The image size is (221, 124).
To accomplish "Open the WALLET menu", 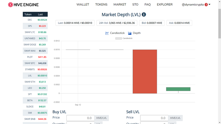I will (83, 5).
